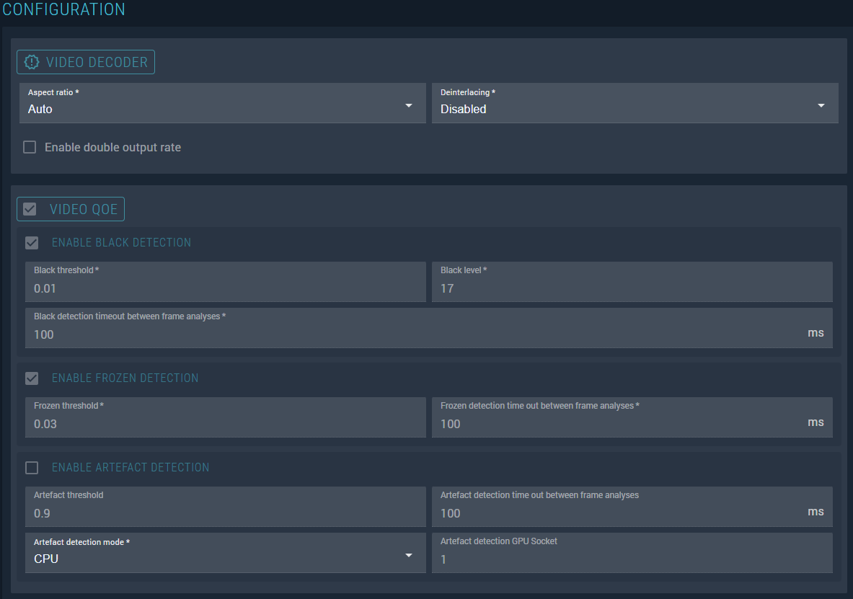Click the Video Decoder gear icon
853x599 pixels.
point(32,62)
